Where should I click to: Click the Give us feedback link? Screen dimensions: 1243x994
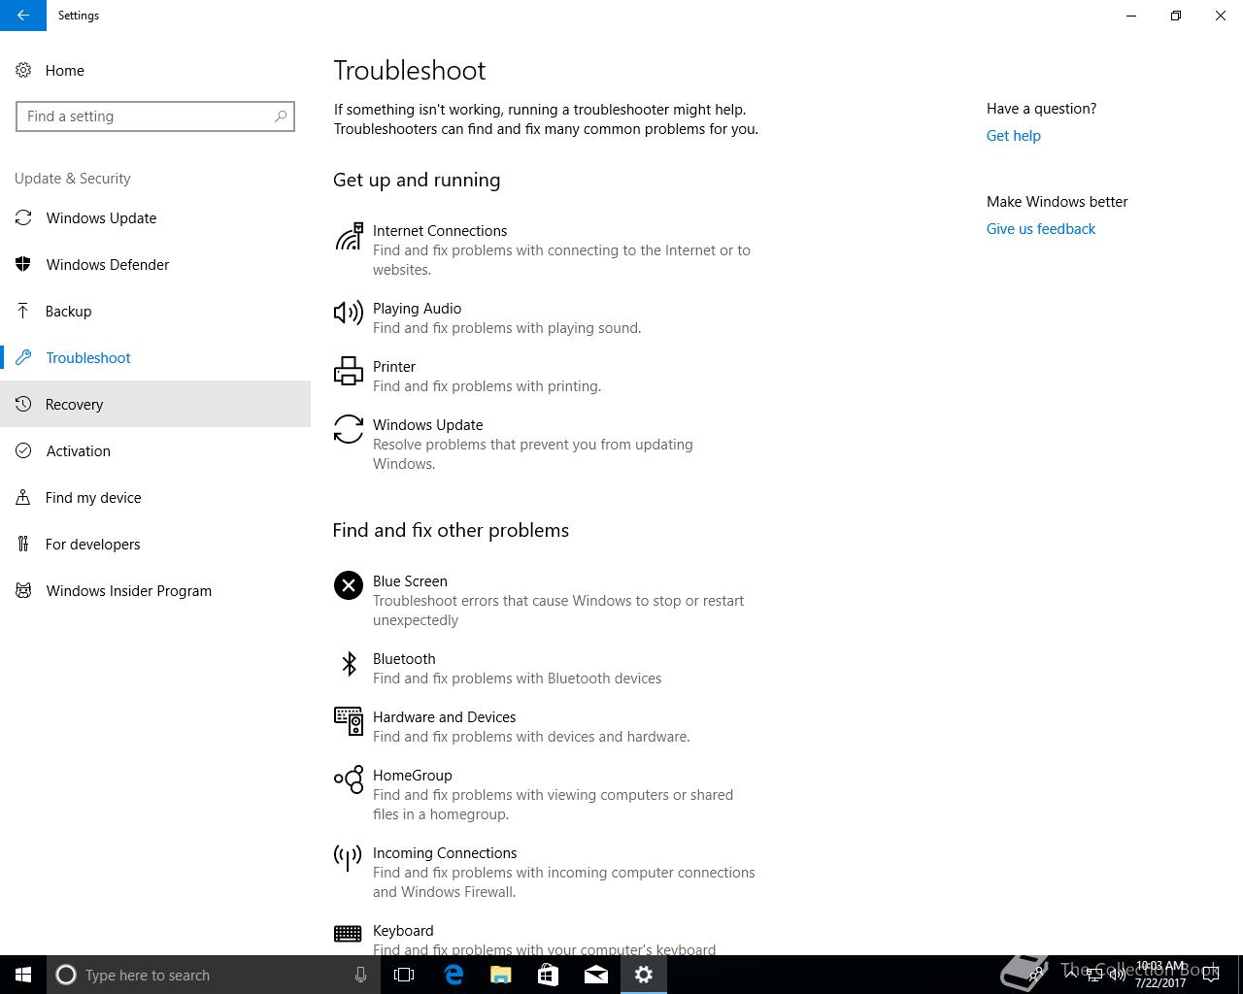(1040, 229)
